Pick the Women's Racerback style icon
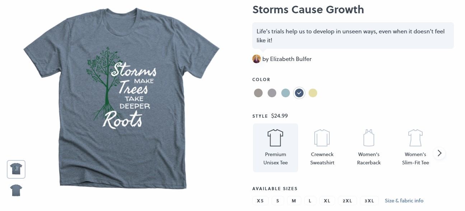The image size is (465, 211). click(x=368, y=138)
